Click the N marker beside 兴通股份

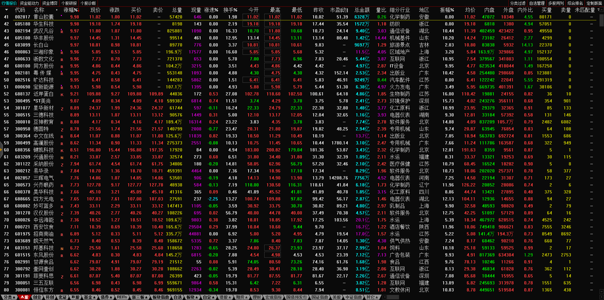click(62, 157)
